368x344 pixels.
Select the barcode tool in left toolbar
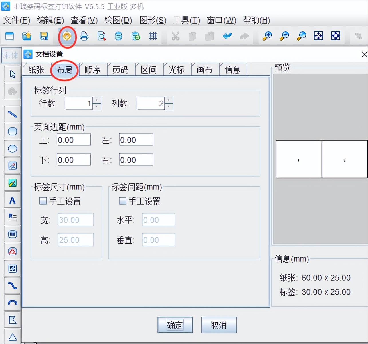click(x=12, y=234)
